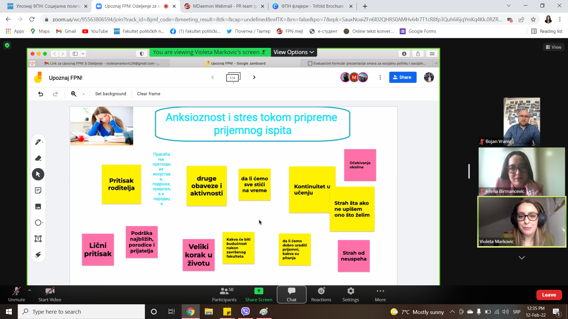This screenshot has width=568, height=319.
Task: Select Bojan Vranic's video tile
Action: tap(522, 122)
